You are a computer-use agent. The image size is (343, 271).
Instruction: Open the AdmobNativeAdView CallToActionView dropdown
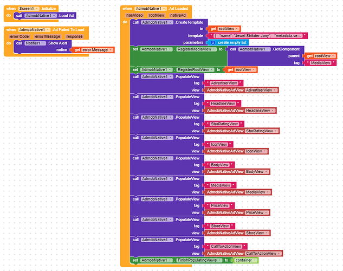tap(263, 254)
